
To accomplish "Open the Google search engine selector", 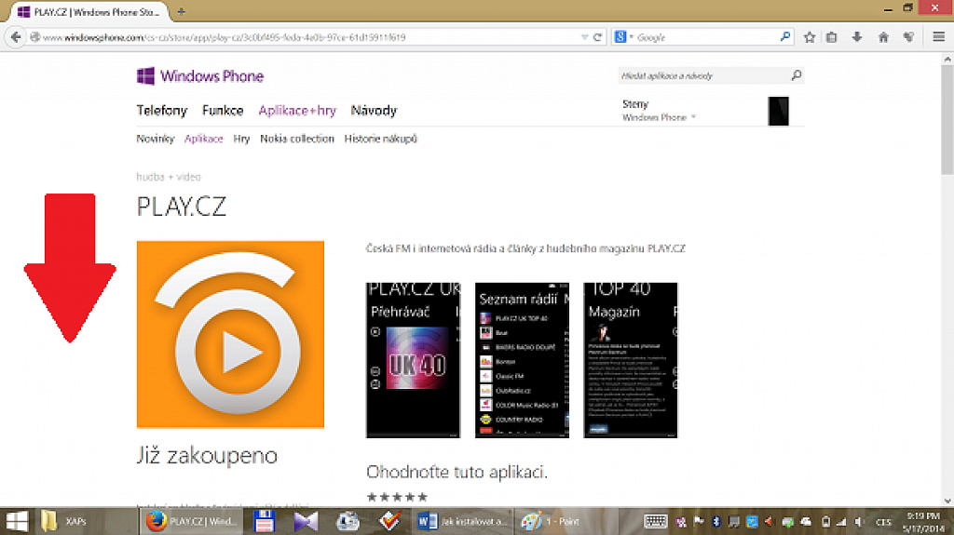I will (x=623, y=37).
